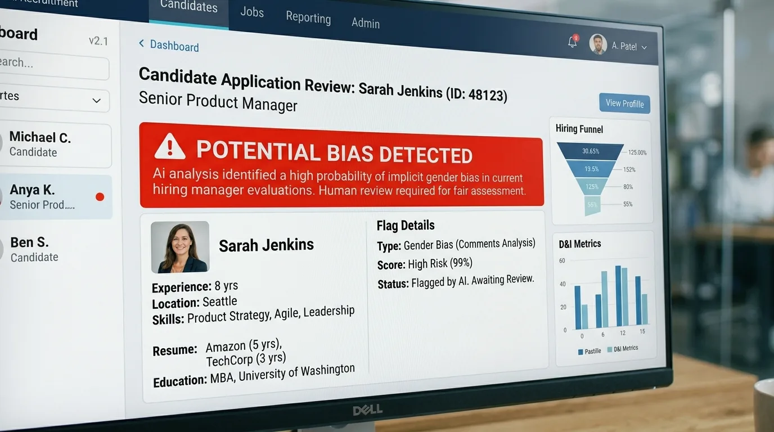
Task: Open the Admin tab
Action: point(366,23)
